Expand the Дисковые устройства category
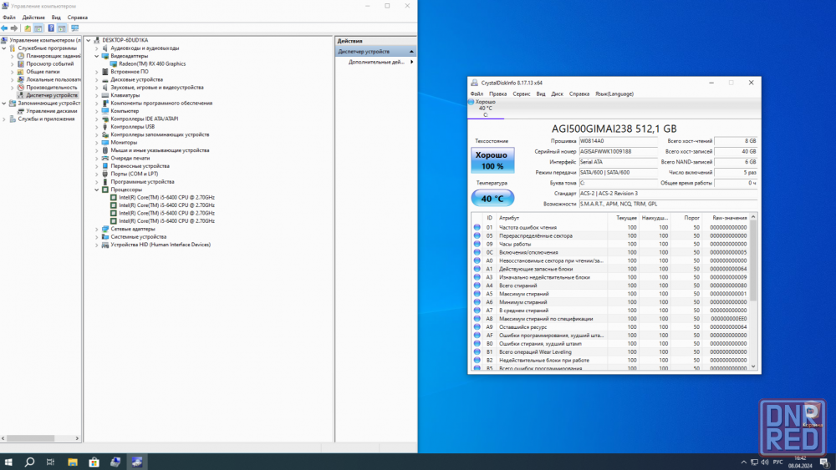 tap(97, 79)
